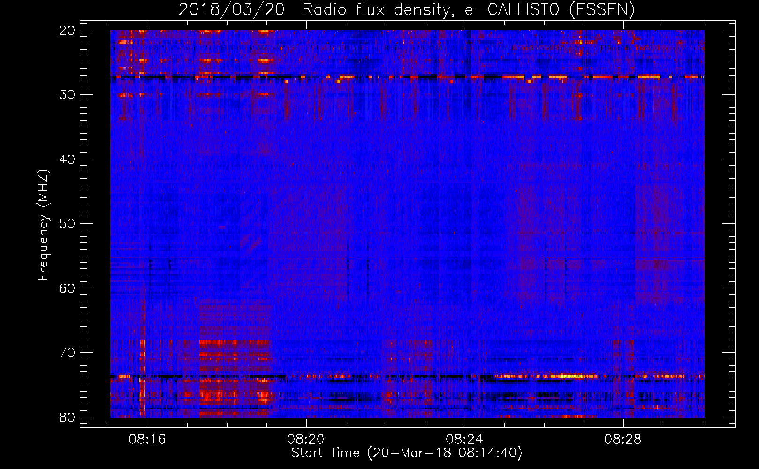Click the '60' frequency tick label
The image size is (759, 469).
[x=68, y=288]
